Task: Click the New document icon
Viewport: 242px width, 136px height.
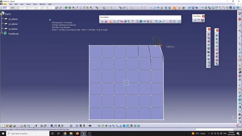Action: coord(3,126)
